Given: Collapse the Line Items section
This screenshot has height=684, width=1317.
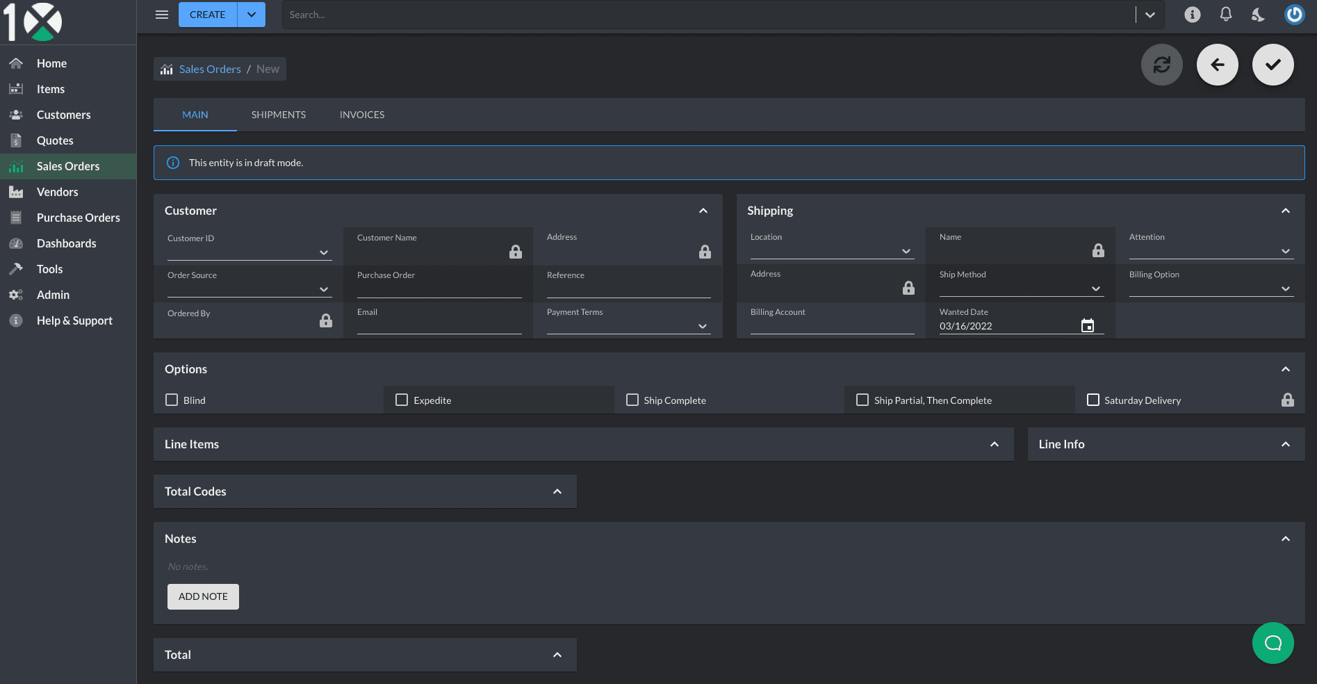Looking at the screenshot, I should click(995, 444).
